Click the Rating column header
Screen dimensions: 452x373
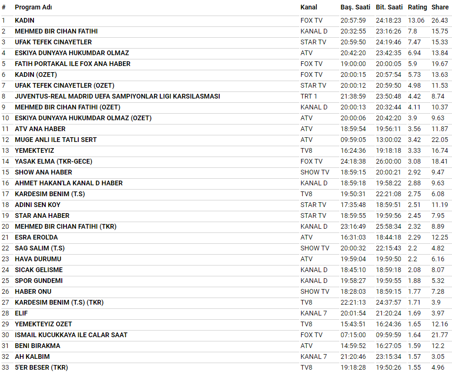[x=417, y=7]
